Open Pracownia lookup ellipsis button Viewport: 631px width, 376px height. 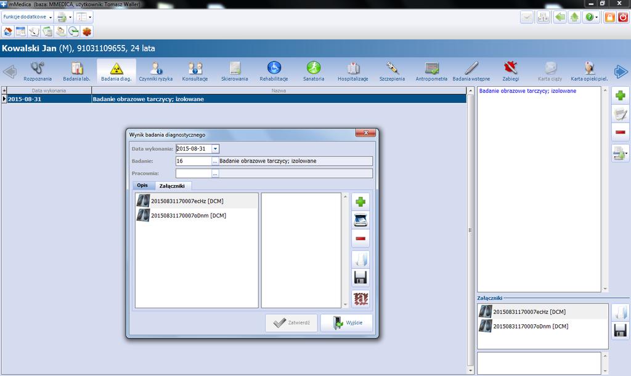coord(215,174)
